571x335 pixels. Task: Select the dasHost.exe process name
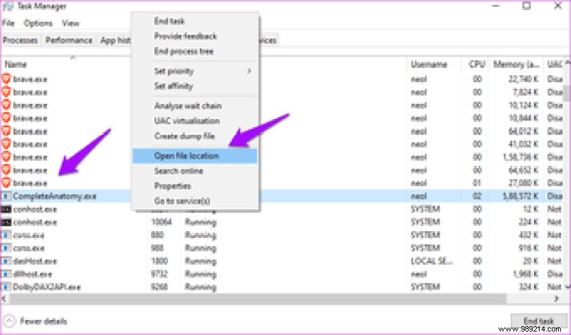click(x=35, y=261)
